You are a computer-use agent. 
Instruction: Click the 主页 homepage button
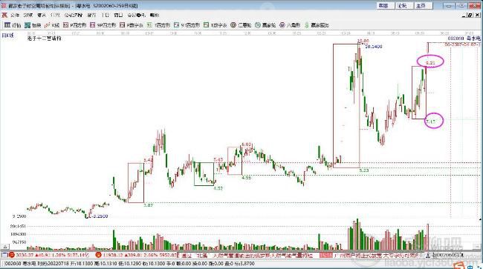pyautogui.click(x=423, y=6)
